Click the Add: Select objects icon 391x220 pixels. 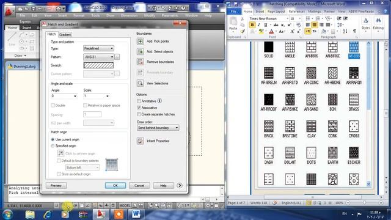click(140, 51)
